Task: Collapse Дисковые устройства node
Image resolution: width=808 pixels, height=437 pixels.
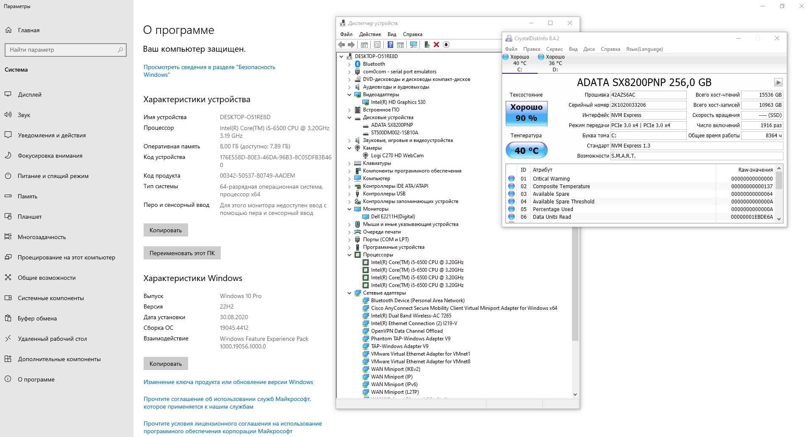Action: [x=350, y=117]
